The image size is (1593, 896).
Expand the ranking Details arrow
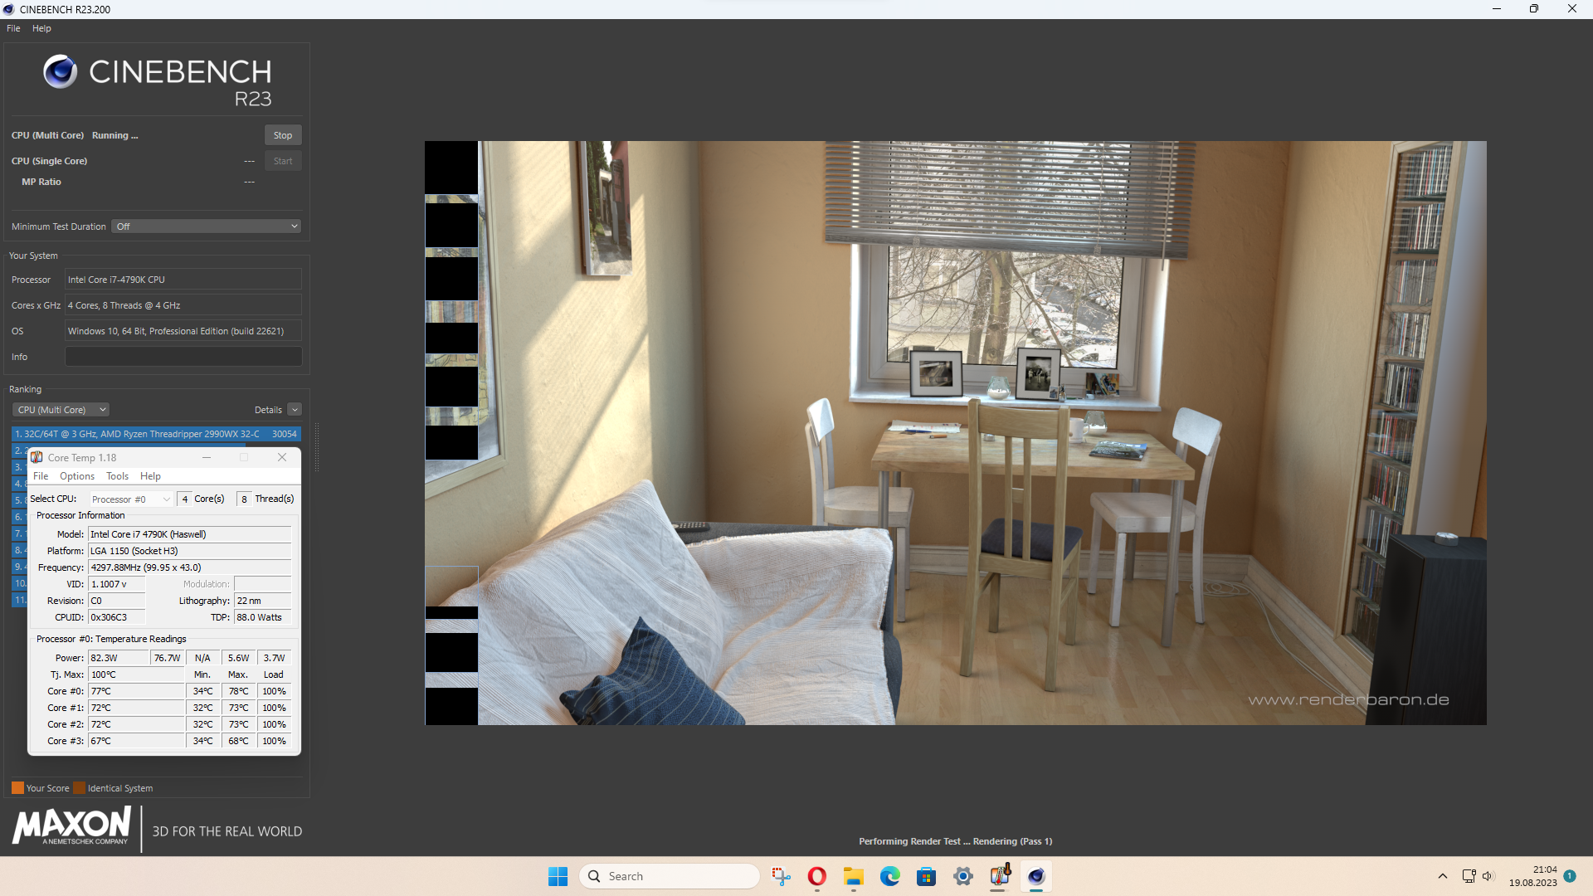click(x=295, y=410)
